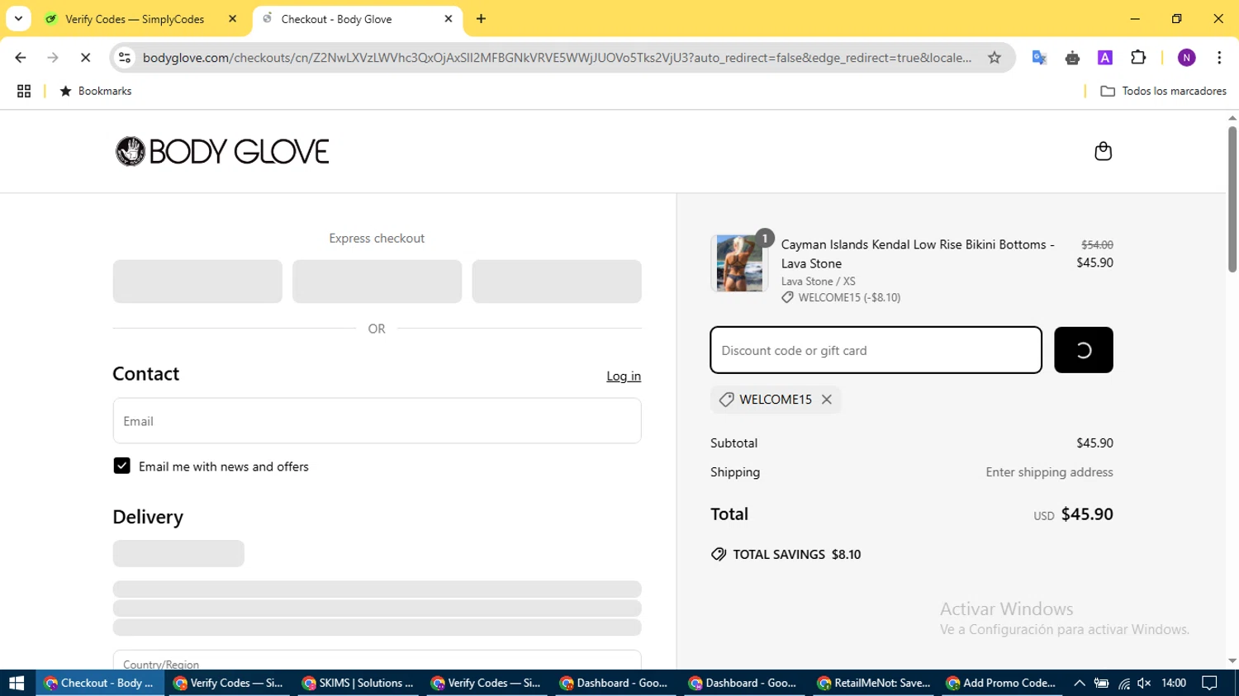Click the purple A extension icon
Viewport: 1239px width, 696px height.
pos(1105,58)
